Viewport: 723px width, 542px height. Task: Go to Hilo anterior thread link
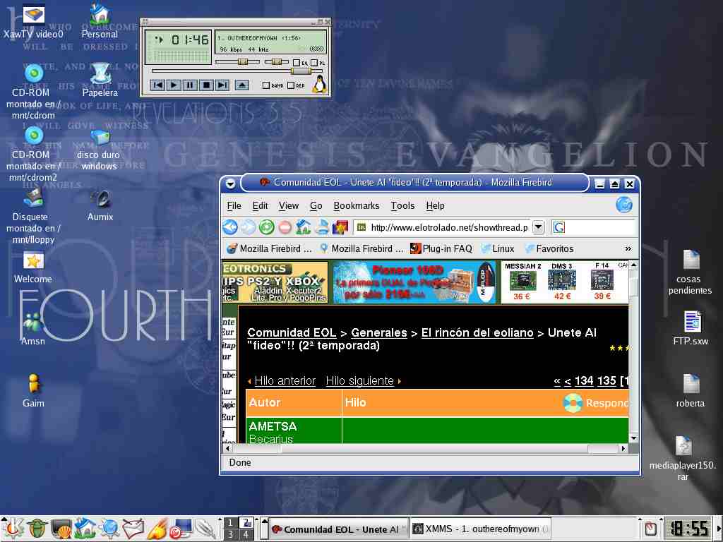click(x=285, y=380)
